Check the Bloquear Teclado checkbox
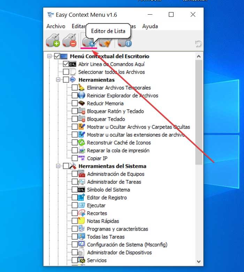The width and height of the screenshot is (244, 272). (x=75, y=119)
